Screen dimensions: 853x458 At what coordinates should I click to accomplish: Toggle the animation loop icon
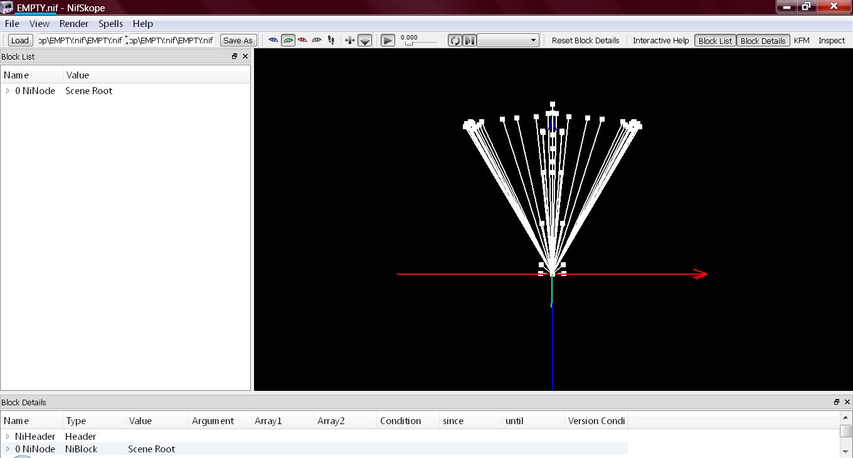pyautogui.click(x=455, y=40)
